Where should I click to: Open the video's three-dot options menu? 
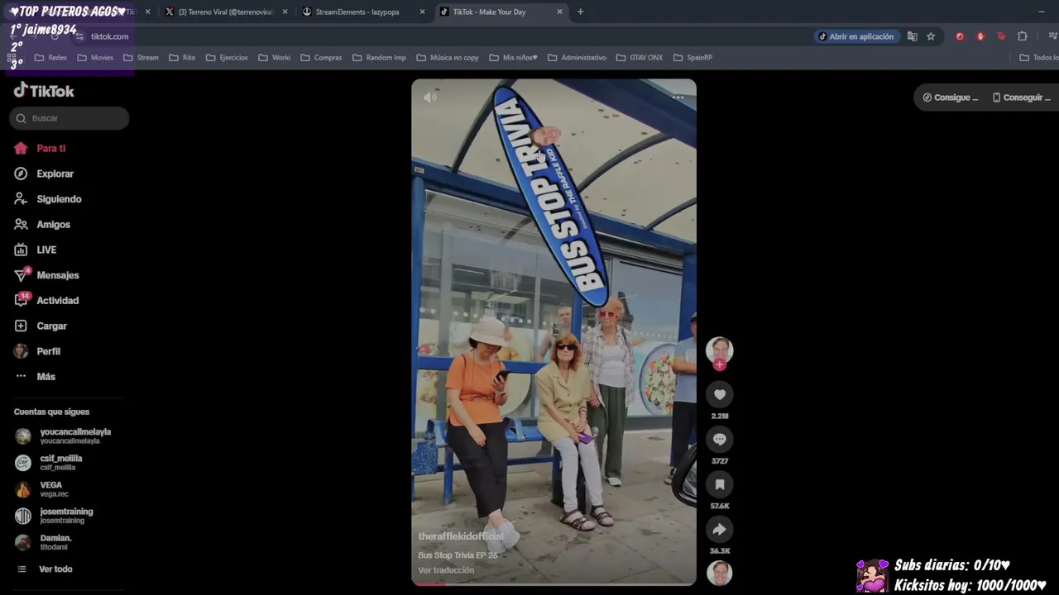click(x=678, y=98)
